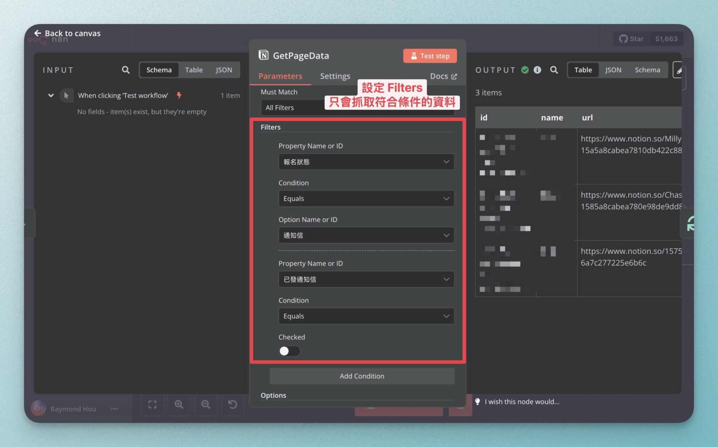Switch to the Parameters tab
718x447 pixels.
280,76
